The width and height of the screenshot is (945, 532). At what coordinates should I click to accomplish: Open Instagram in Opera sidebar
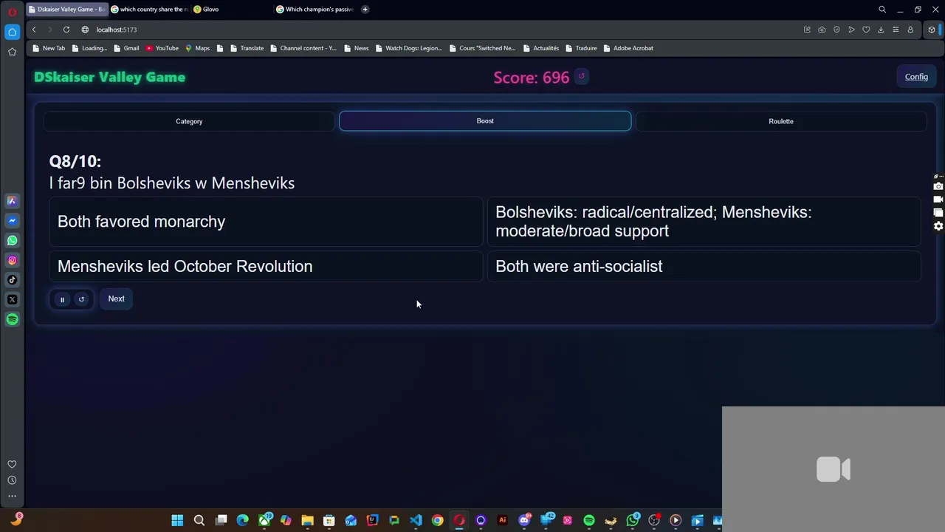click(12, 260)
